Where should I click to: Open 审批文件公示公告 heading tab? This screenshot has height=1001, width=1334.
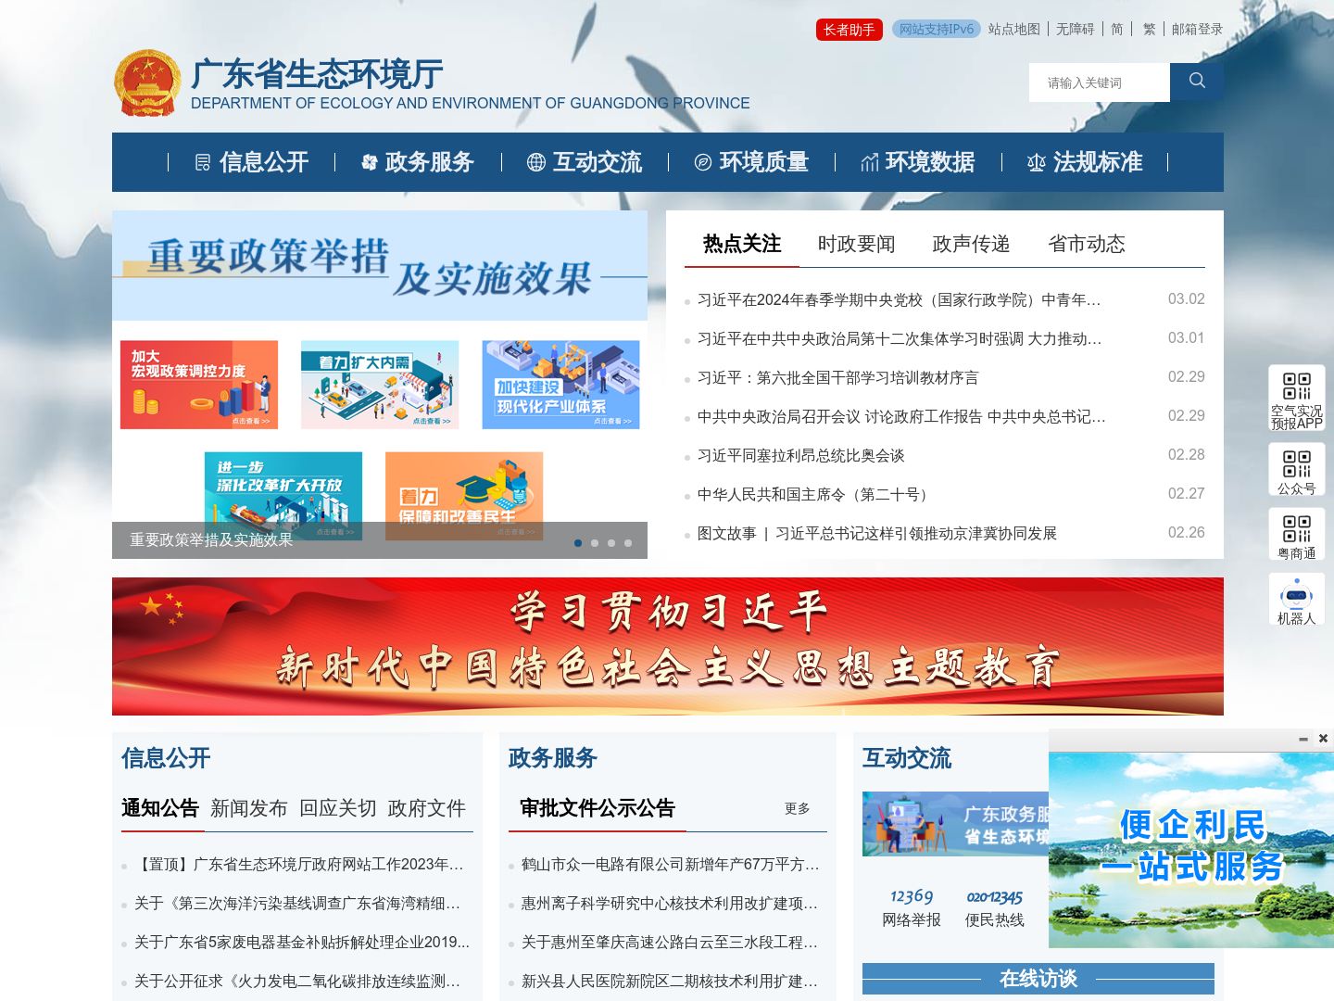pos(598,808)
